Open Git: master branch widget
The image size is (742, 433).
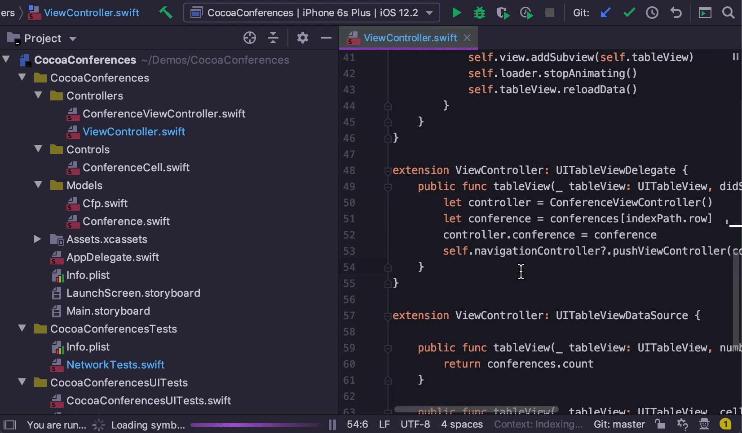[x=619, y=424]
